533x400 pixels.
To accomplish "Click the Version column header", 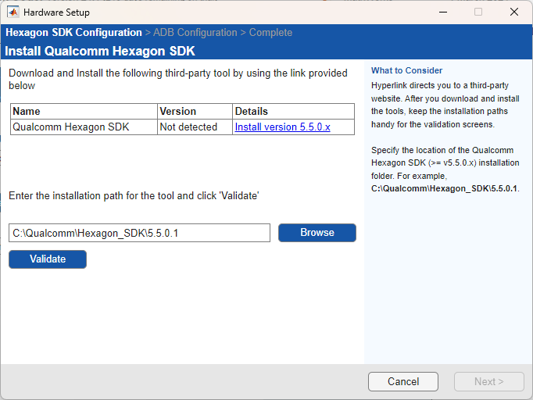I will tap(177, 111).
